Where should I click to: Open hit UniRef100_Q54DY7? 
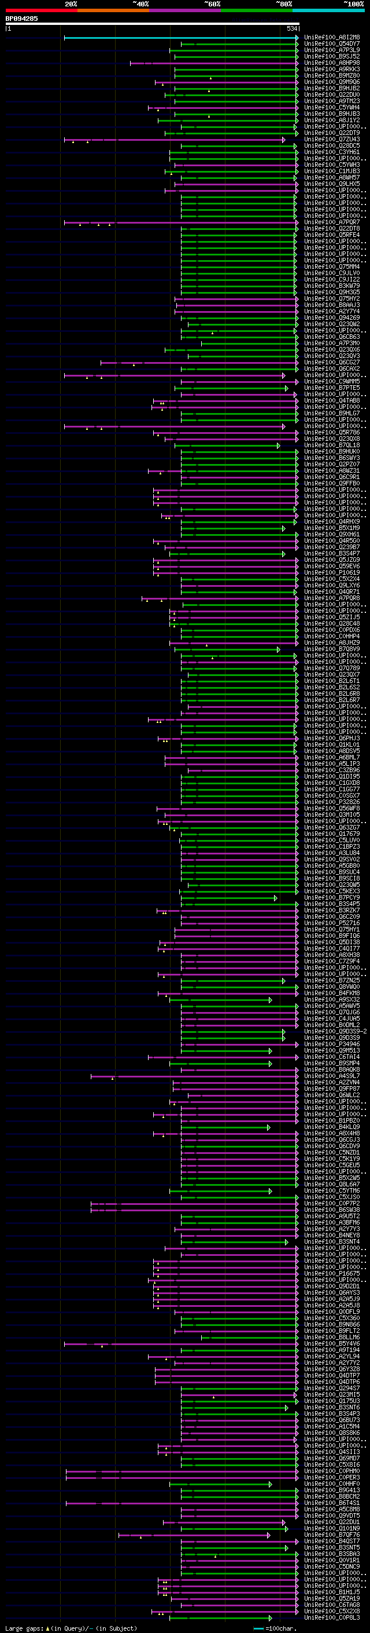332,45
